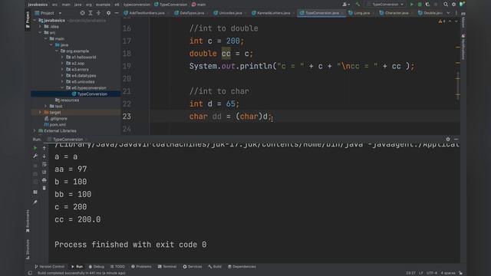
Task: Click line number 23 in gutter
Action: pos(127,117)
